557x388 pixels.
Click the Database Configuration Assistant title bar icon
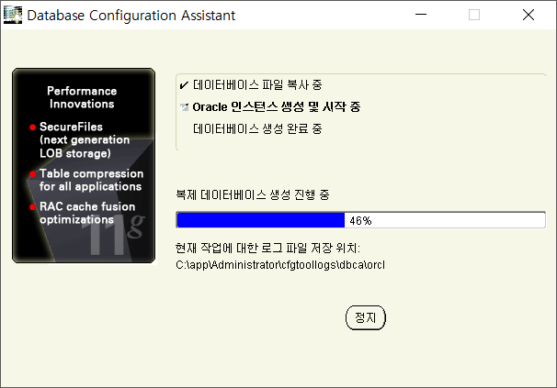coord(13,15)
